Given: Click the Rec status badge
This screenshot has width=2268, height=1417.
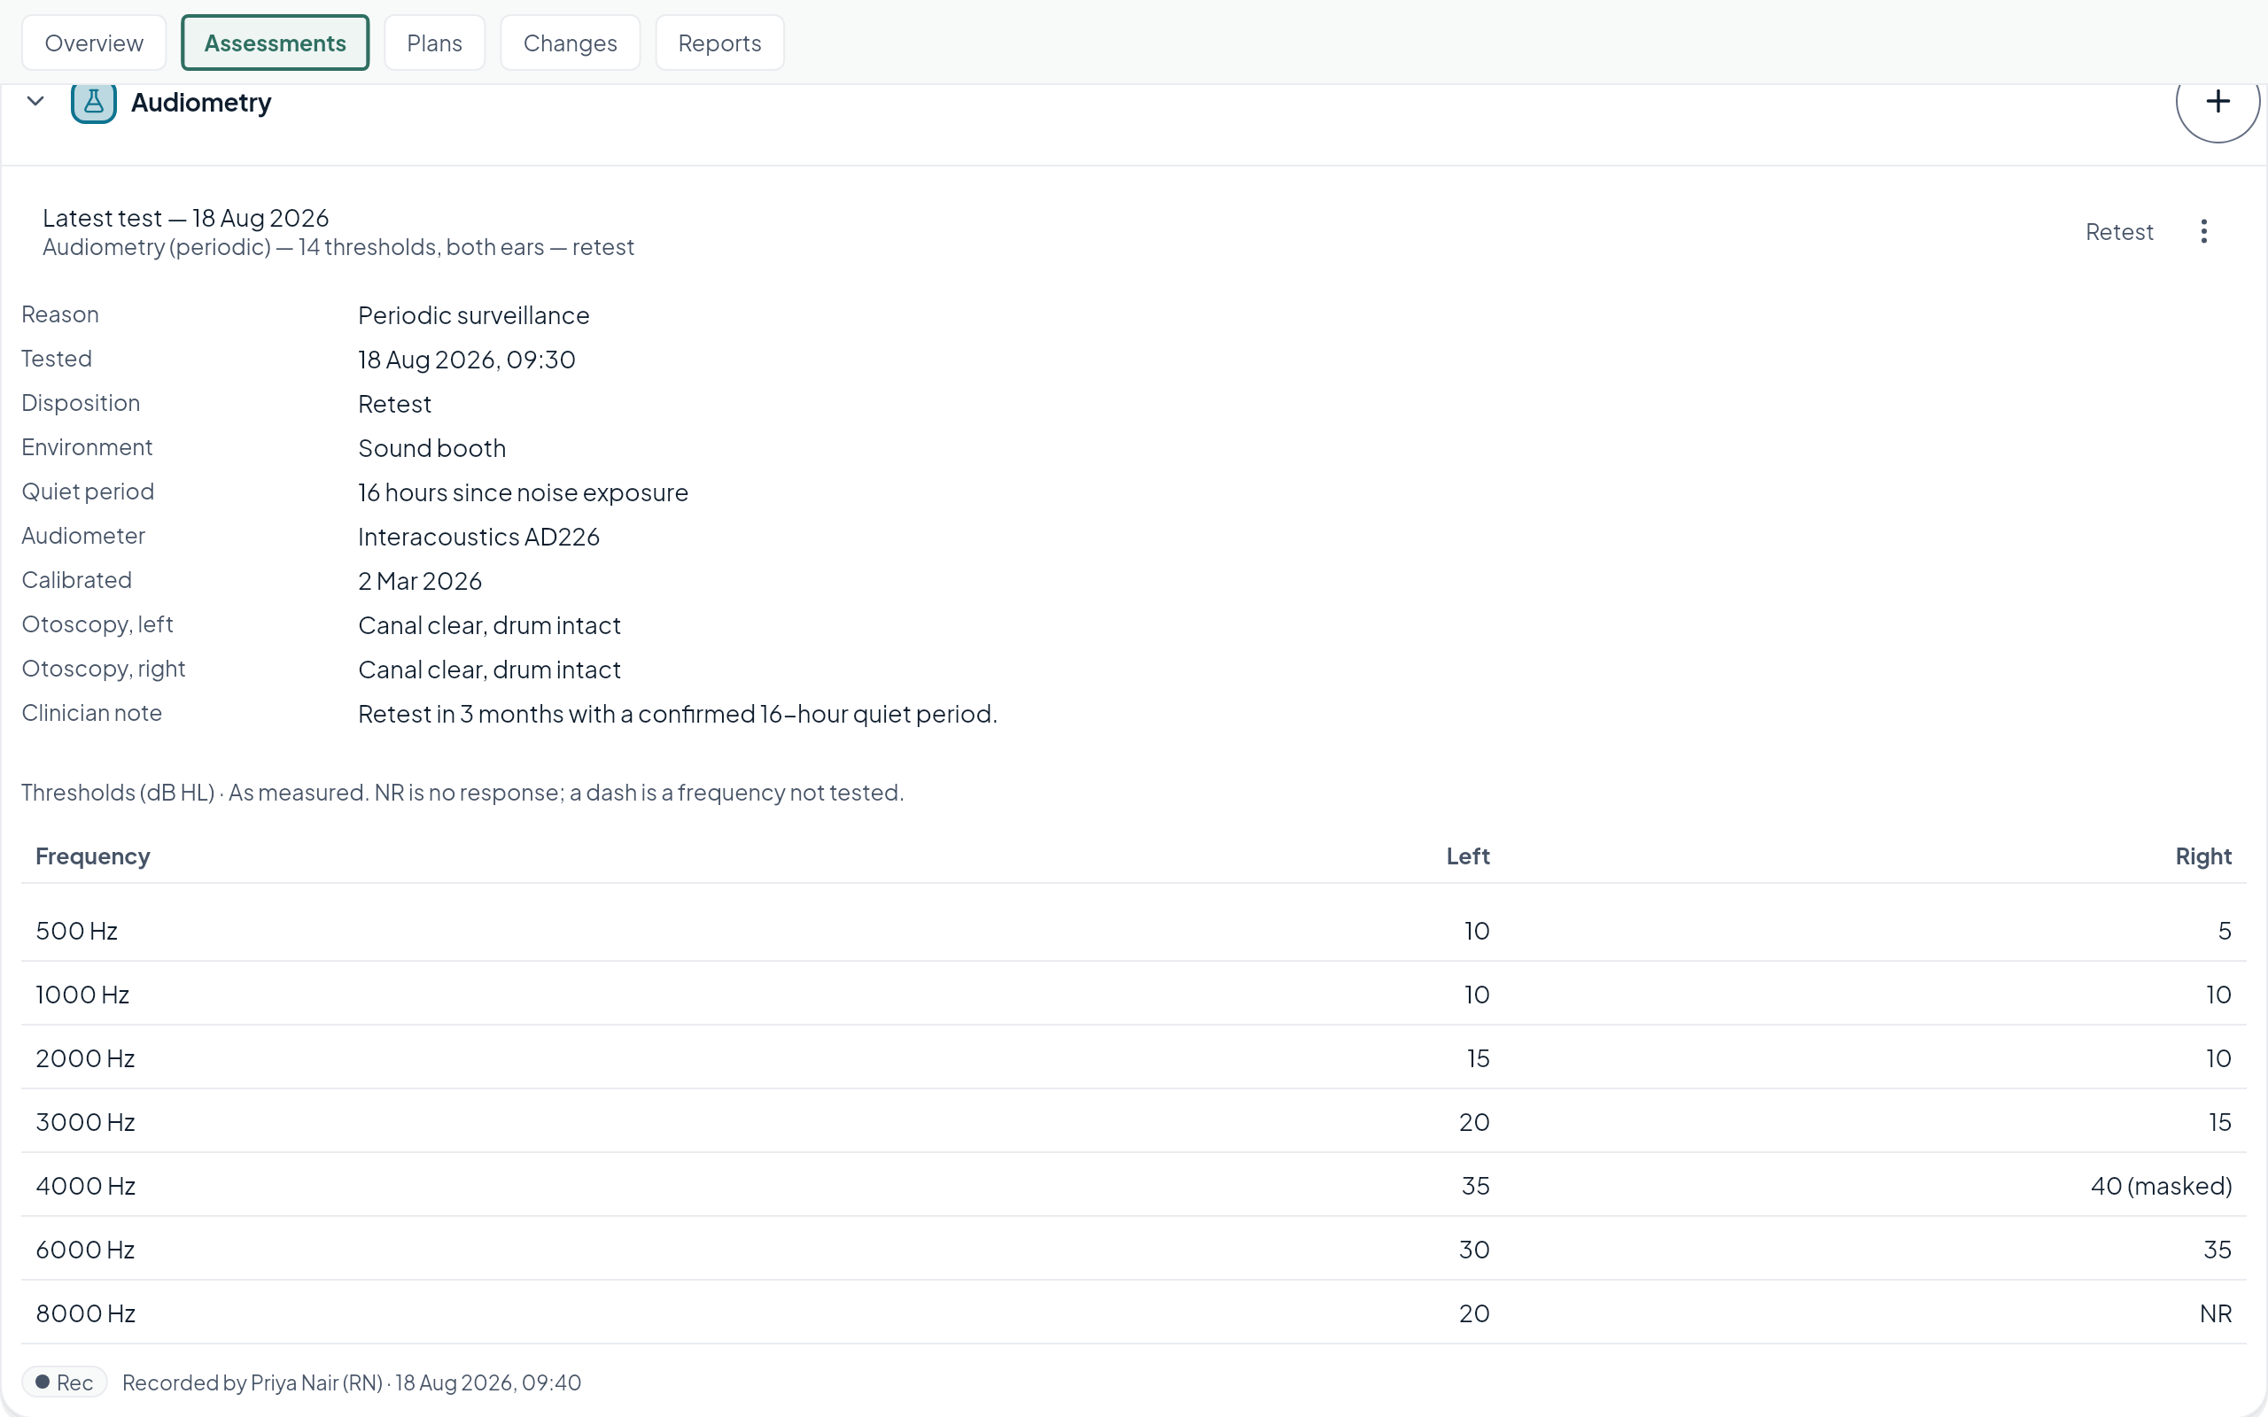Looking at the screenshot, I should pos(65,1382).
